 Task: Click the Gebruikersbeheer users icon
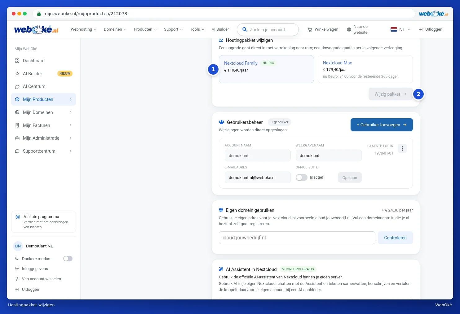(222, 122)
